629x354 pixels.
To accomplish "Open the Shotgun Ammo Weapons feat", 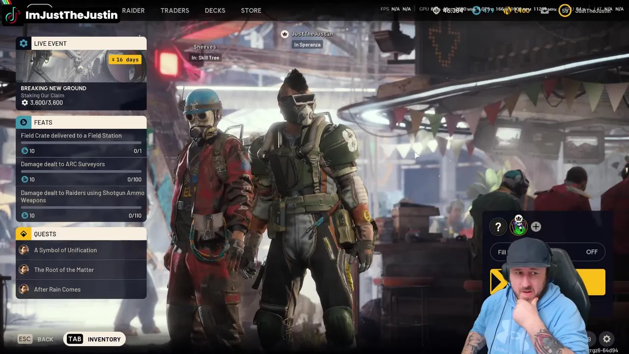I will coord(81,204).
